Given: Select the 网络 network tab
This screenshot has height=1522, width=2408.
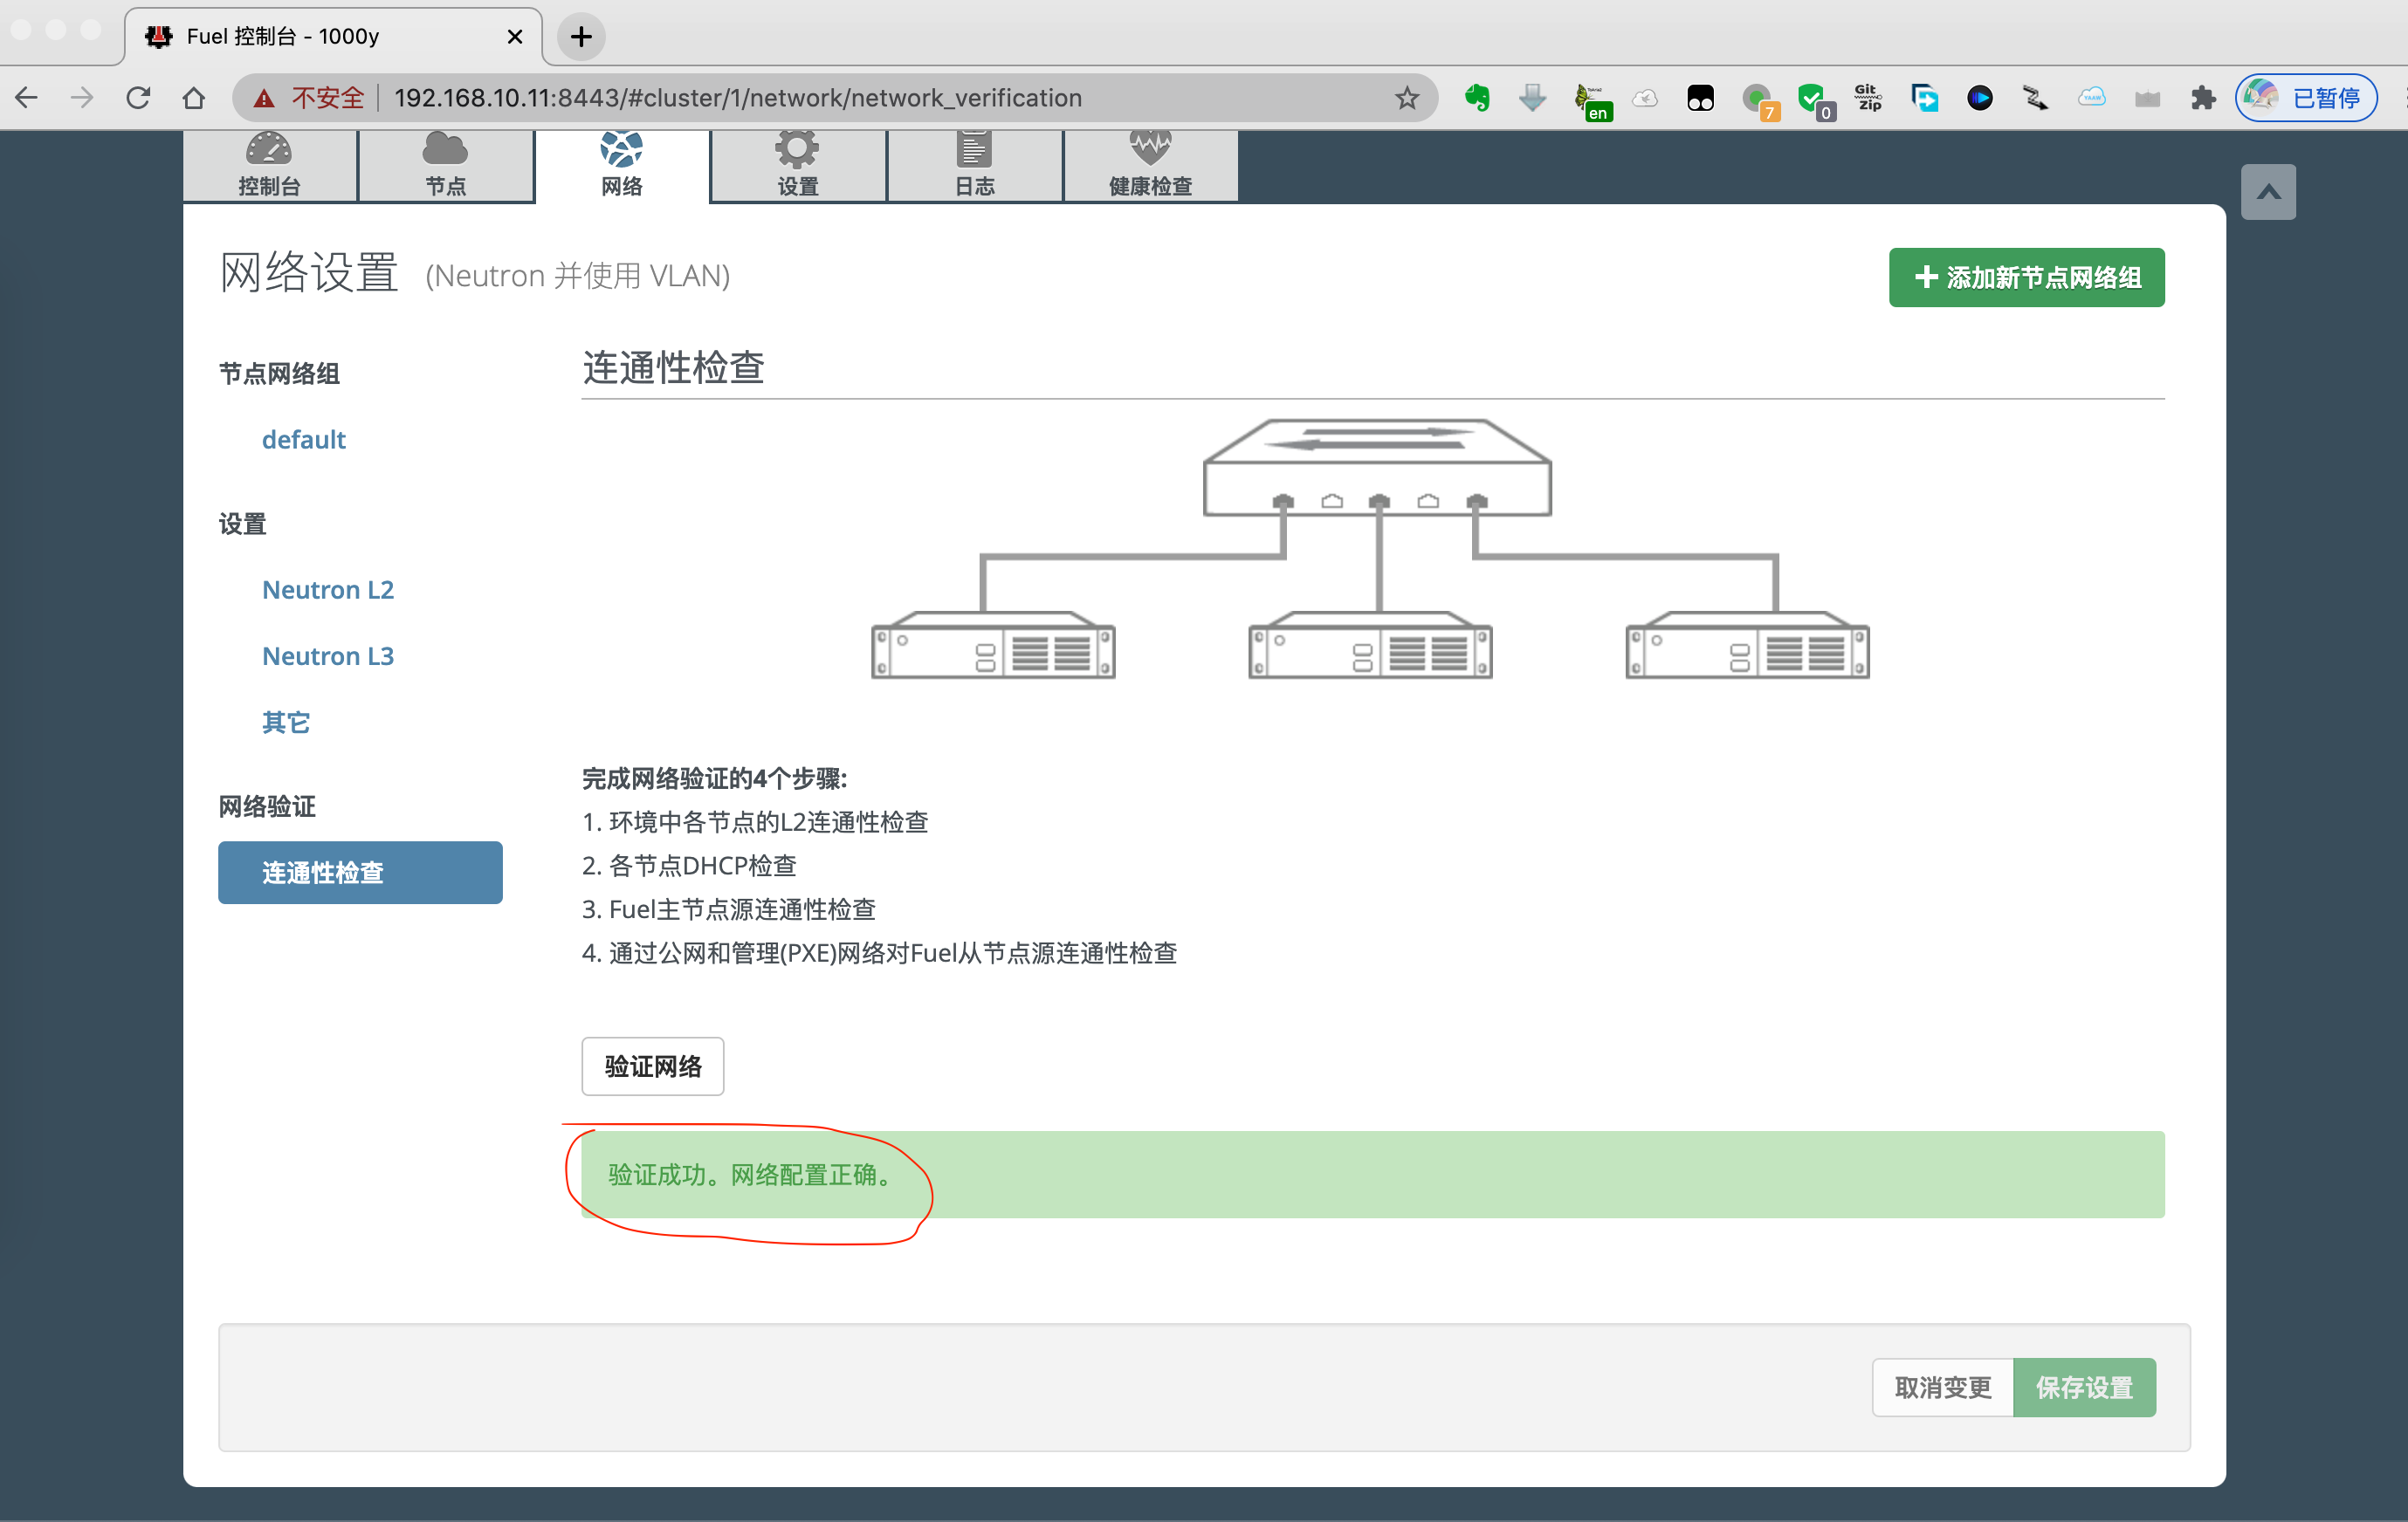Looking at the screenshot, I should (622, 166).
